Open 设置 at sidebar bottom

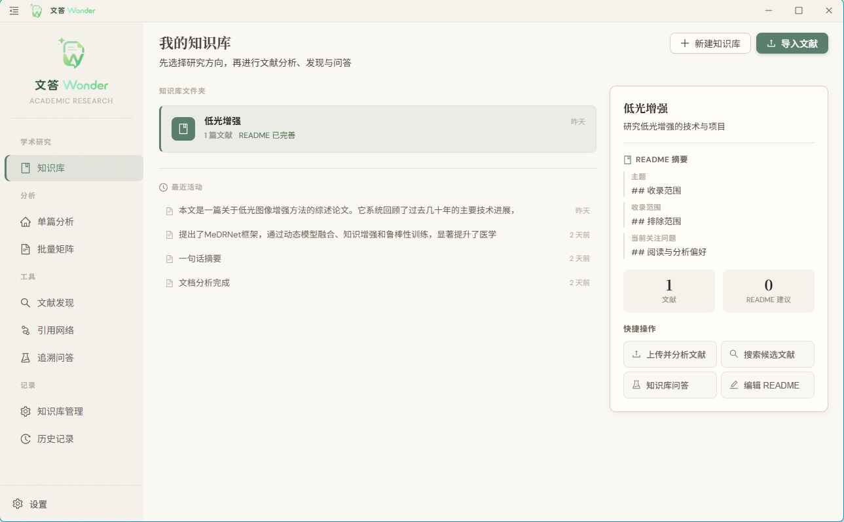coord(71,504)
